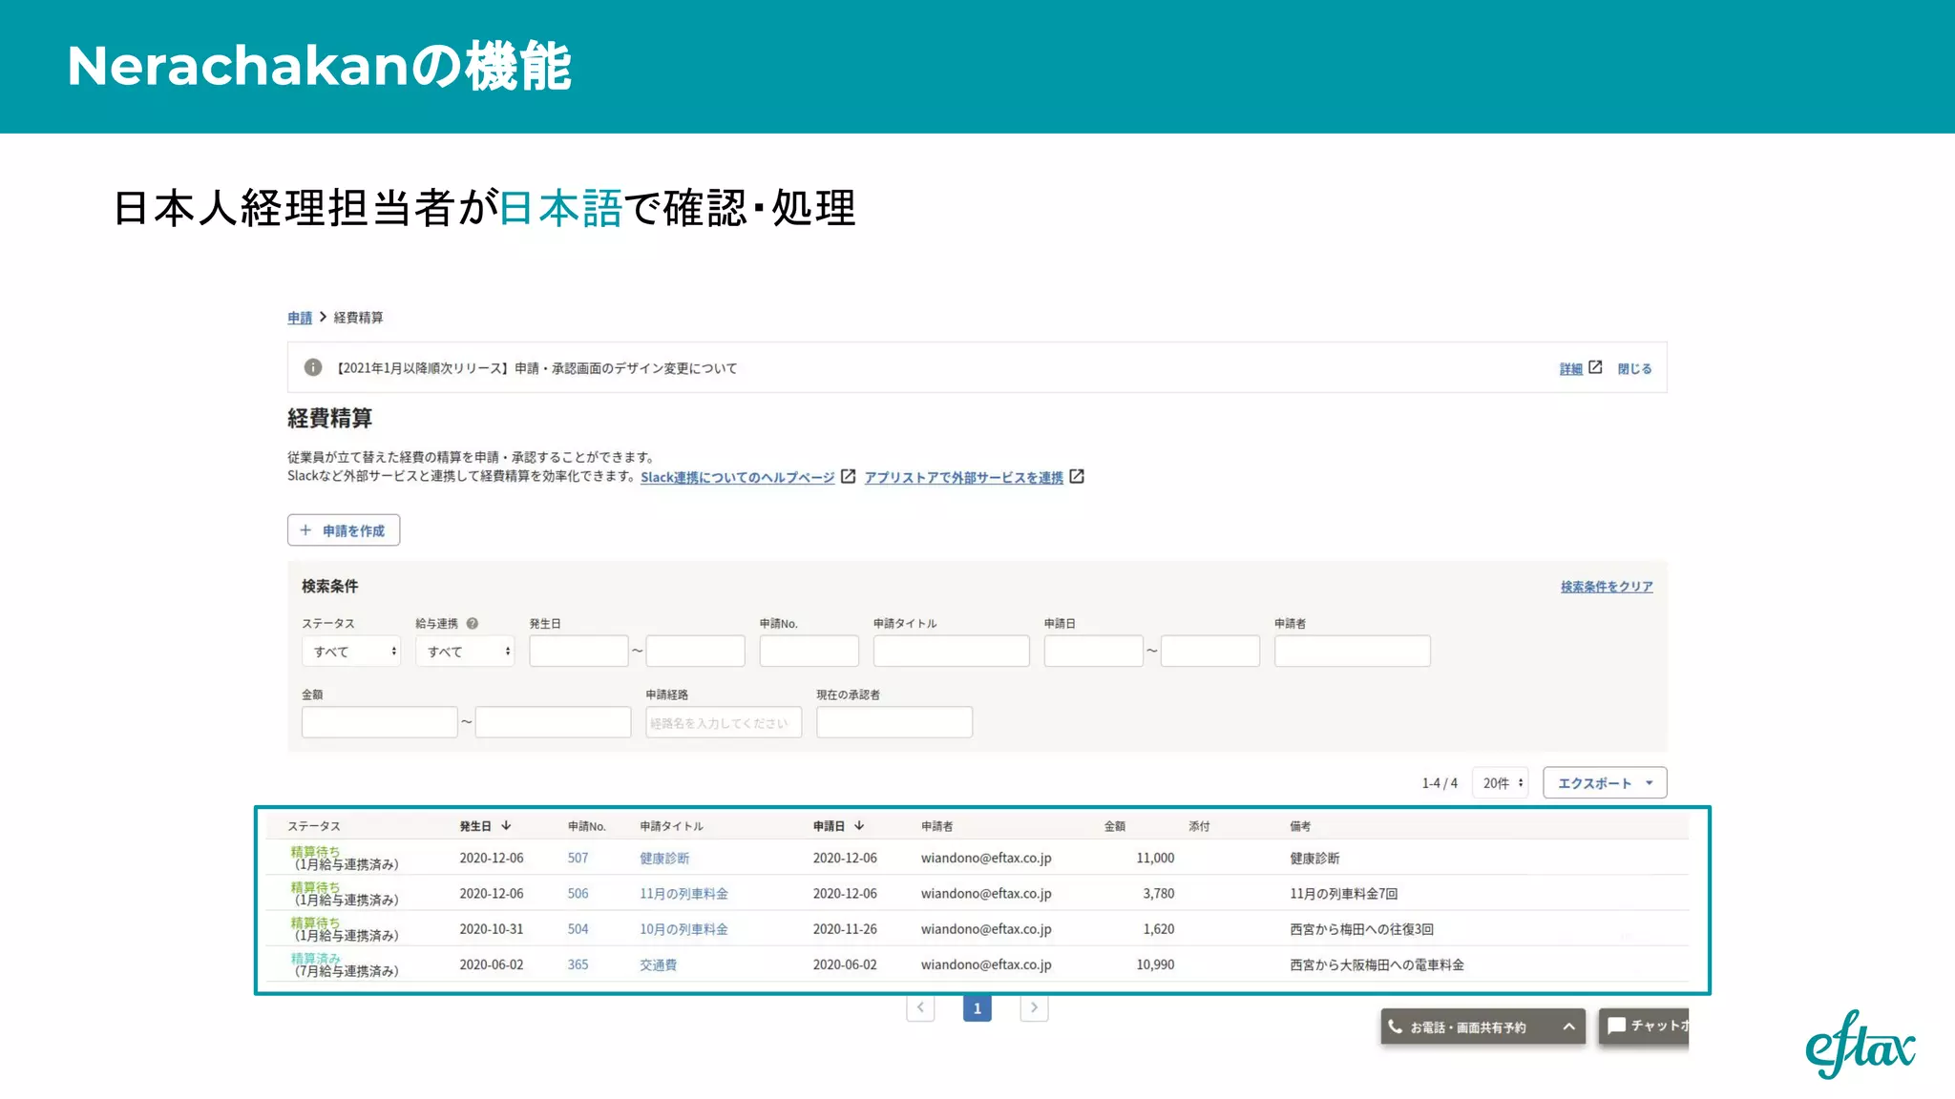
Task: Go to the next page arrow
Action: pyautogui.click(x=1034, y=1007)
